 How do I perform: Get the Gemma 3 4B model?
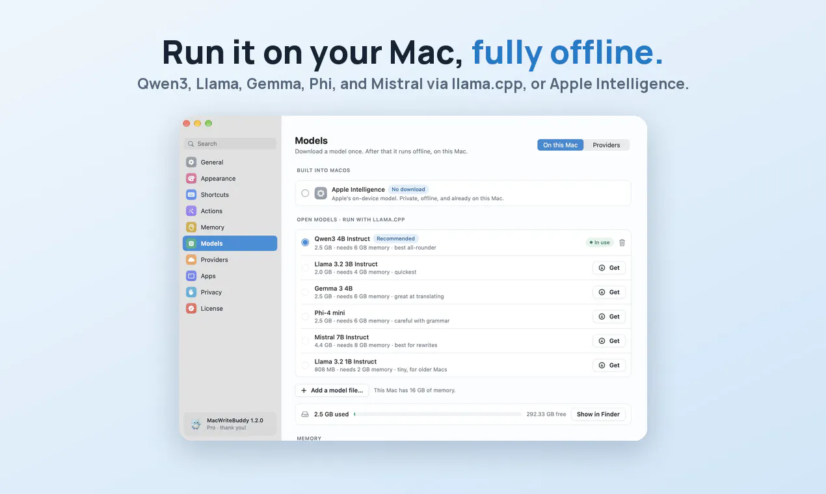tap(609, 292)
